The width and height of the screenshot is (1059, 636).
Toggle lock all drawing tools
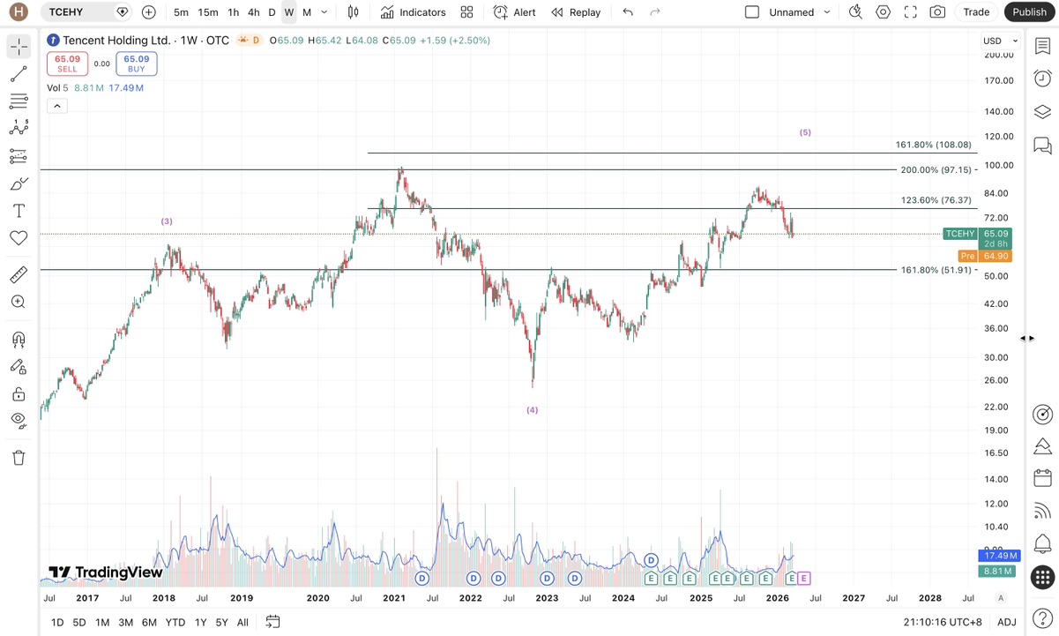coord(19,394)
